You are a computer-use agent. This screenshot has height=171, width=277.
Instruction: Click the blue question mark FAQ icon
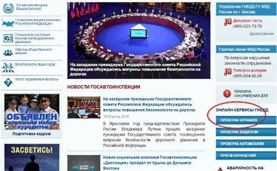point(8,82)
